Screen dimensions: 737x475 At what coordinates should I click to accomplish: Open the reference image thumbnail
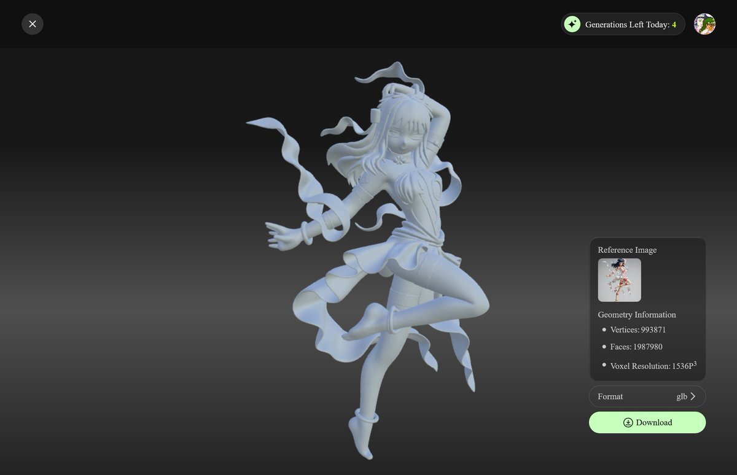tap(620, 280)
